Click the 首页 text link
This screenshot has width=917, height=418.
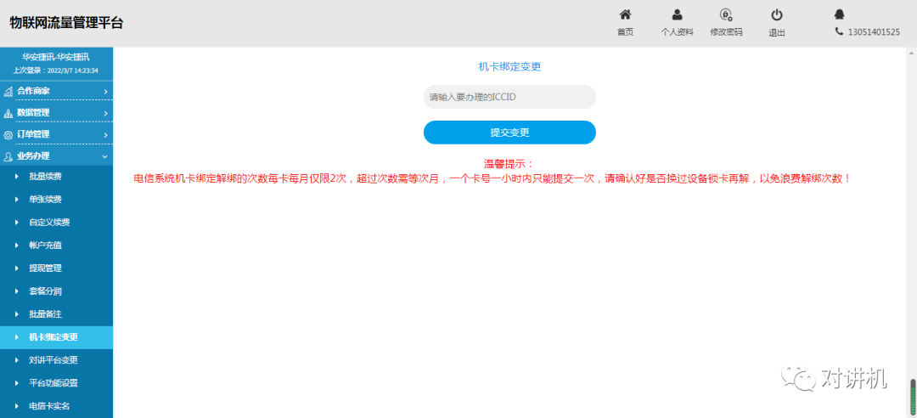point(625,33)
